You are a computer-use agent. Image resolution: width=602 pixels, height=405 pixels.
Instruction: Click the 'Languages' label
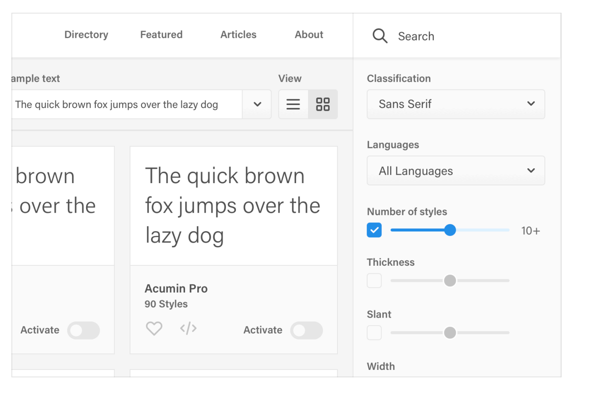[393, 145]
